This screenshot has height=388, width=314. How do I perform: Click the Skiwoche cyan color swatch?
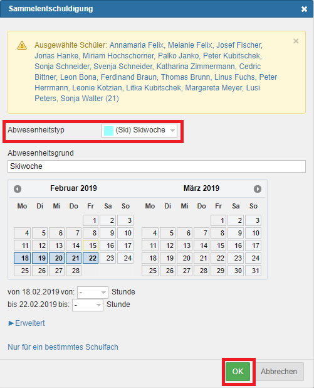tap(108, 131)
